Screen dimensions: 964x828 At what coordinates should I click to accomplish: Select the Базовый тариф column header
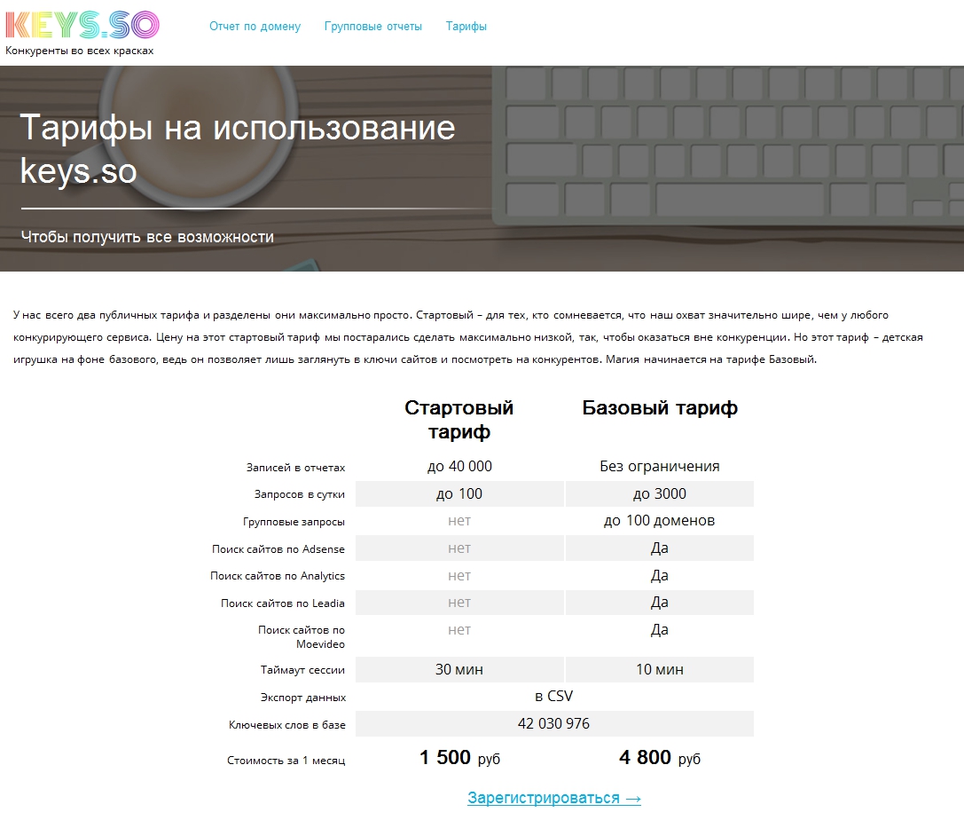coord(660,408)
